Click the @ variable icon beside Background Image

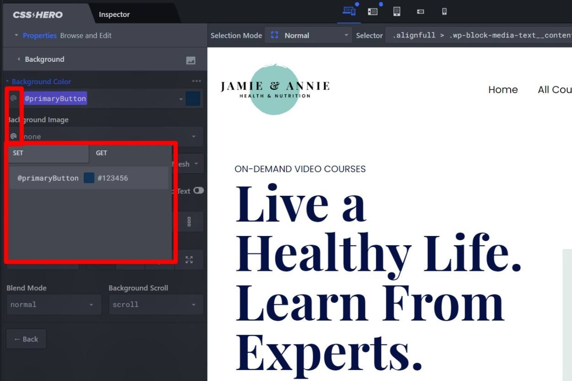tap(14, 136)
